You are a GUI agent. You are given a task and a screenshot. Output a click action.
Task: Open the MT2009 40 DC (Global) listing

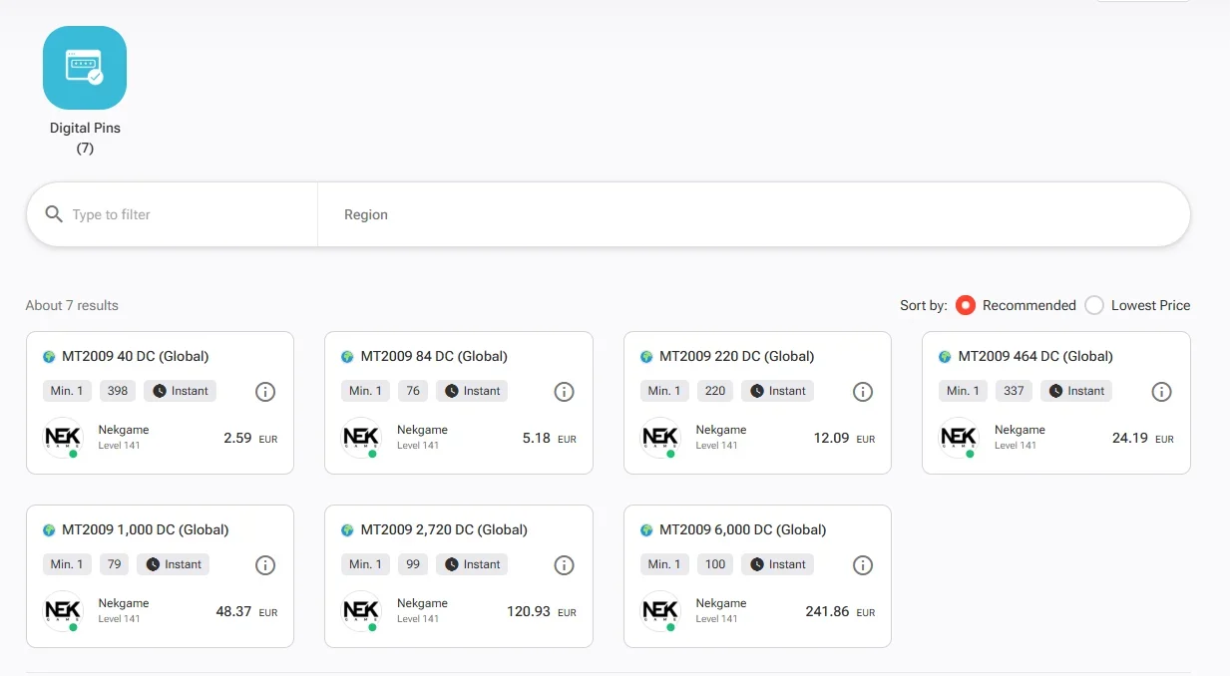[136, 356]
